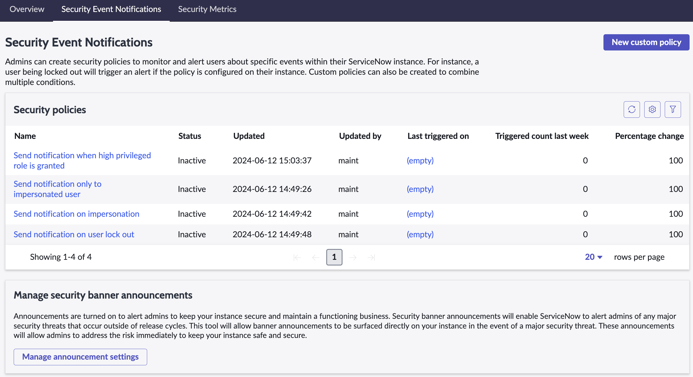Click (empty) in impersonated user row
Image resolution: width=693 pixels, height=377 pixels.
(x=420, y=189)
